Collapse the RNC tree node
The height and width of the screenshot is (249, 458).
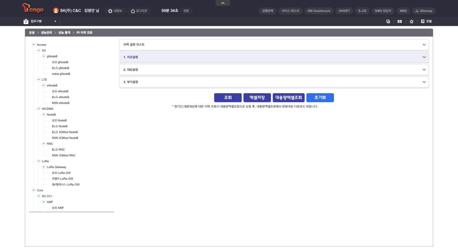pyautogui.click(x=44, y=144)
